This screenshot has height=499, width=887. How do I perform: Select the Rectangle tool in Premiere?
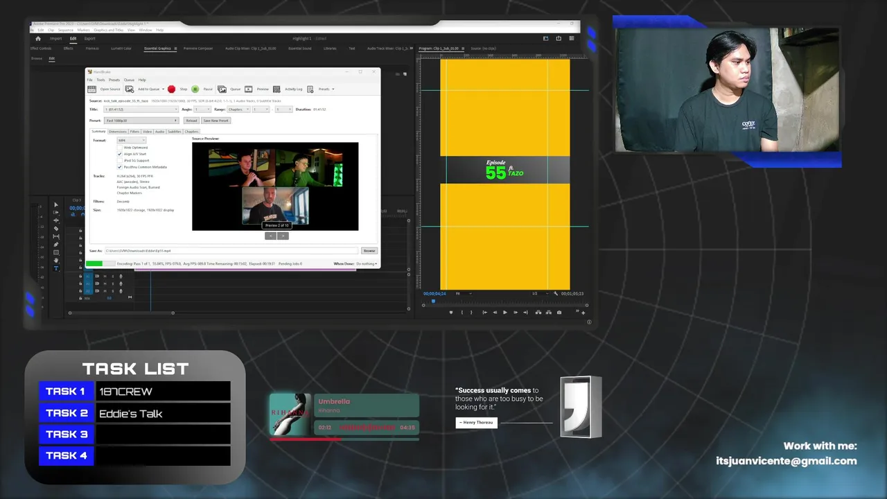tap(56, 252)
